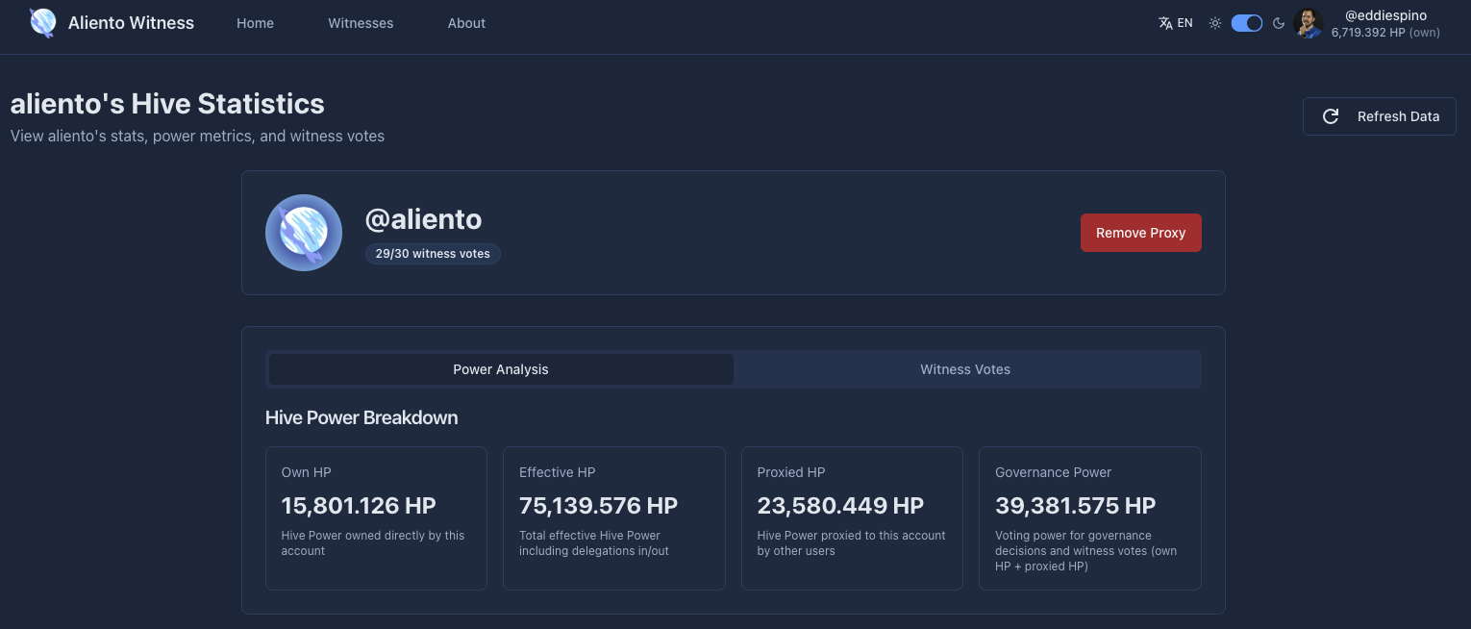Click the 15,801.126 HP value
The image size is (1471, 629).
pos(359,506)
